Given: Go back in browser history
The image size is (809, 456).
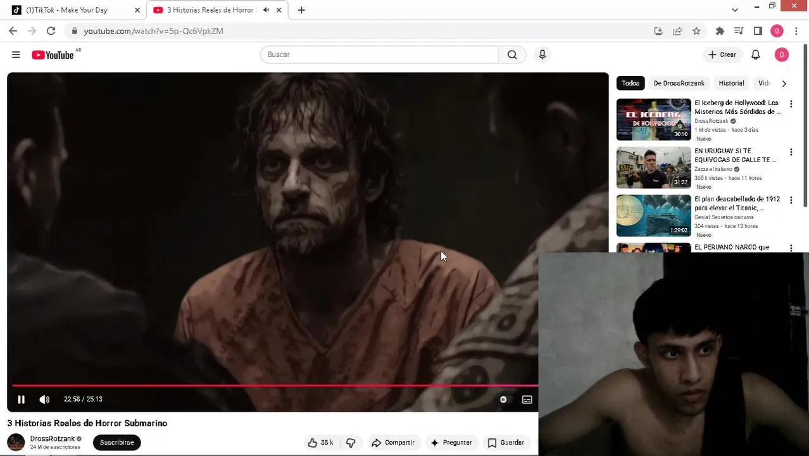Looking at the screenshot, I should [x=13, y=30].
